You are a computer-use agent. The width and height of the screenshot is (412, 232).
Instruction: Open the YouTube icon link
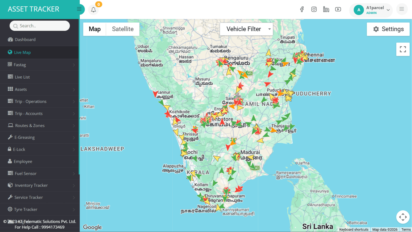click(338, 9)
